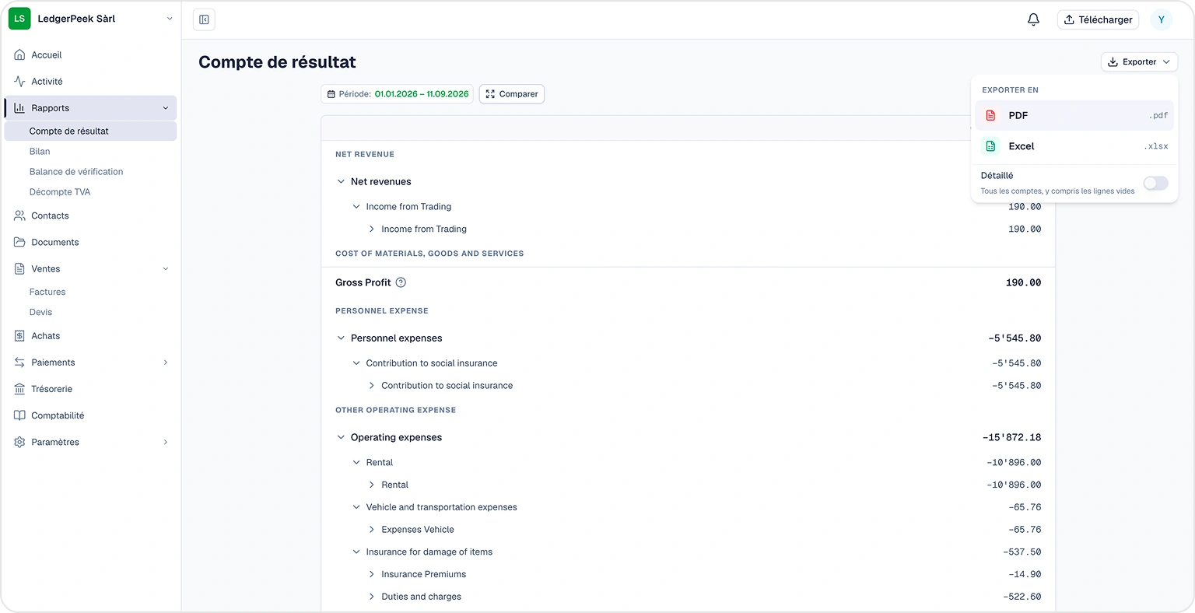Click the Télécharger button

(1098, 19)
